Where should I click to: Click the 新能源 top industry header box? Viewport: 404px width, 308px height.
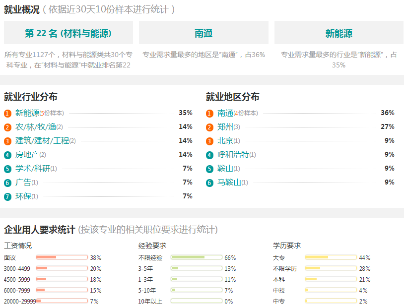coord(339,33)
